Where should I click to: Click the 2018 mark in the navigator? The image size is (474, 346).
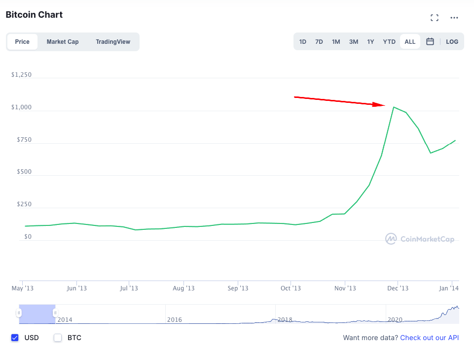pyautogui.click(x=285, y=319)
